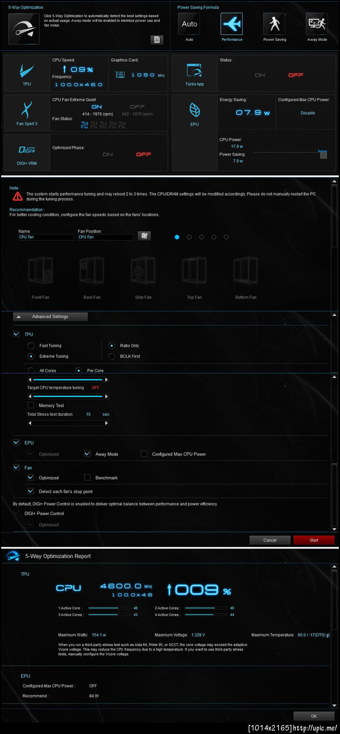The width and height of the screenshot is (340, 734).
Task: Click Disable under Configured Max CPU Power
Action: 308,113
